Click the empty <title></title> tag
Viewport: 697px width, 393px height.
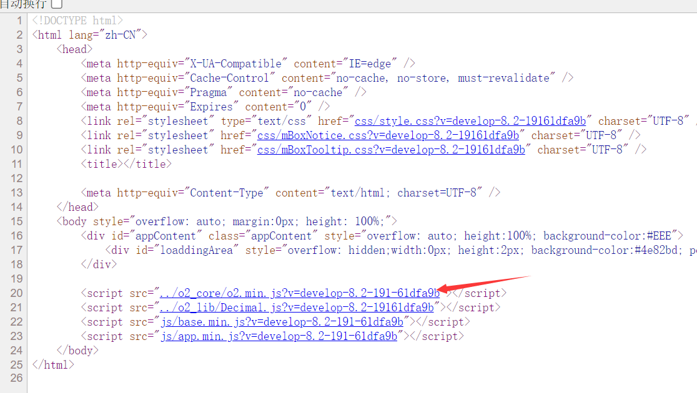click(x=126, y=164)
